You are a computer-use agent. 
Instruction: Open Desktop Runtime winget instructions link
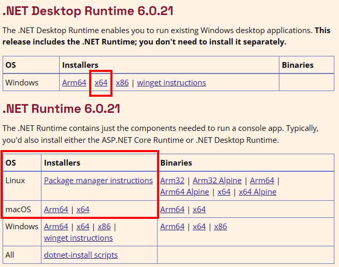click(172, 83)
